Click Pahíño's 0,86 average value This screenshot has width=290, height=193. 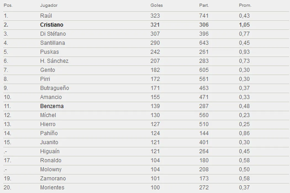244,133
